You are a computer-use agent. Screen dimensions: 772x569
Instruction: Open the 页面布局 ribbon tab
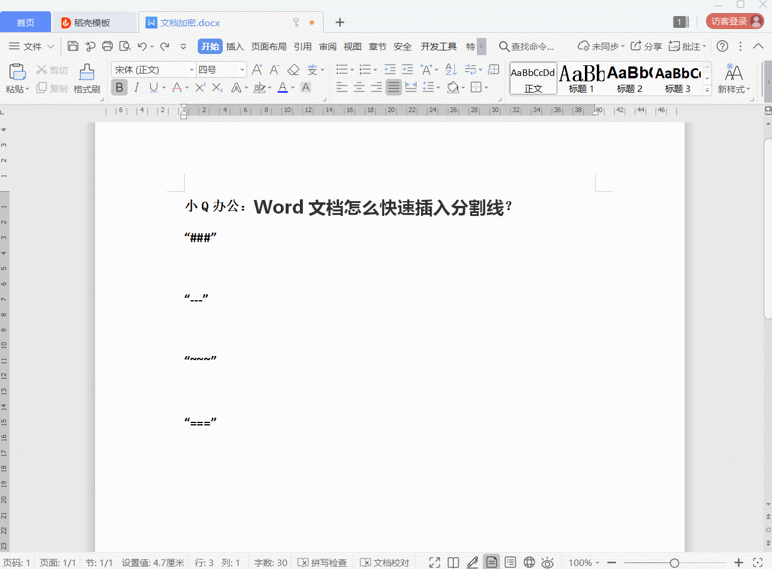[268, 46]
